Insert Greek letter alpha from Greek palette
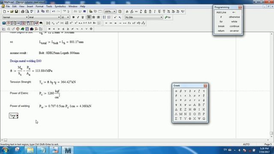The image size is (274, 154). coord(176,91)
